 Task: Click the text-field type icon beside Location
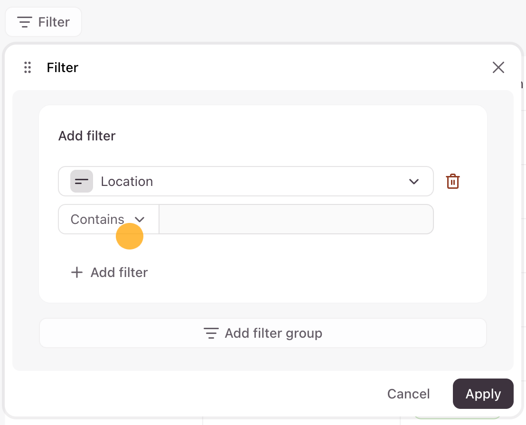click(x=82, y=181)
